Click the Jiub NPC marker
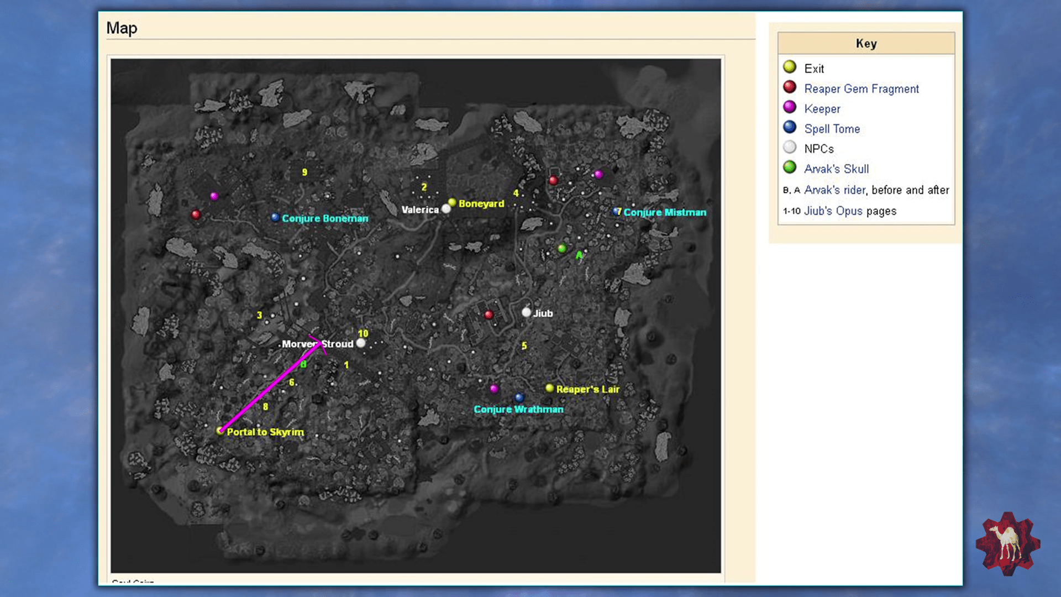 [526, 312]
